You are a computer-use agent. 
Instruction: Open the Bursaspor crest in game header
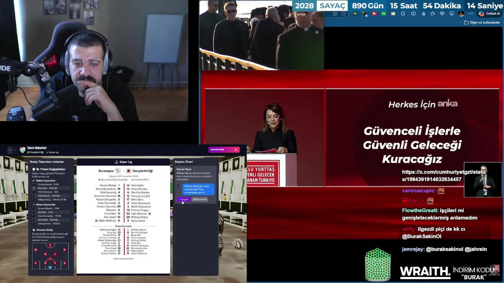(x=22, y=150)
